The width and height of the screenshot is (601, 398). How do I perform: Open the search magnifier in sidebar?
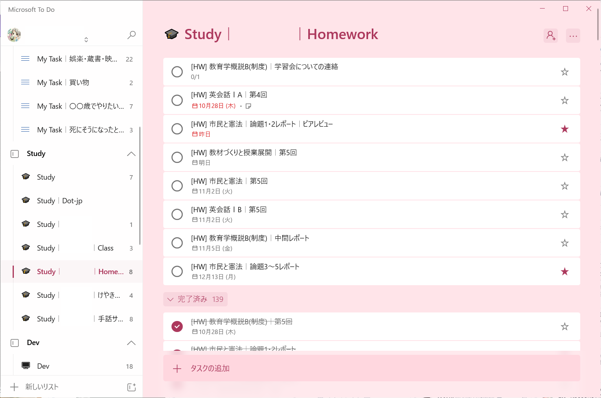(x=131, y=35)
